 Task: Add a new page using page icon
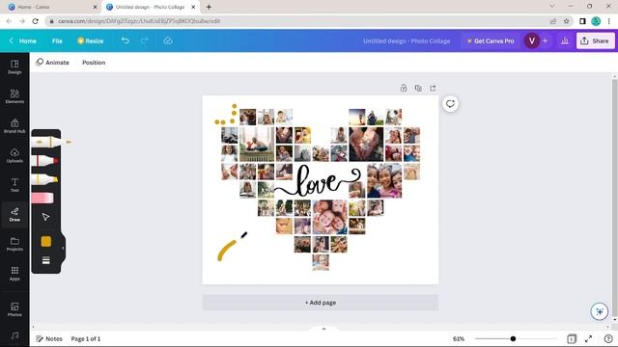click(x=433, y=88)
